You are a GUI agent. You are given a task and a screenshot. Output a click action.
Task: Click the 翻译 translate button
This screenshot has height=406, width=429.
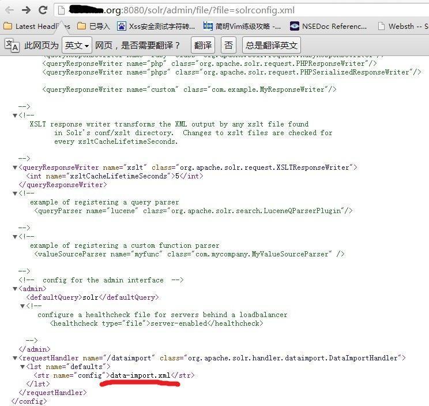[x=203, y=45]
